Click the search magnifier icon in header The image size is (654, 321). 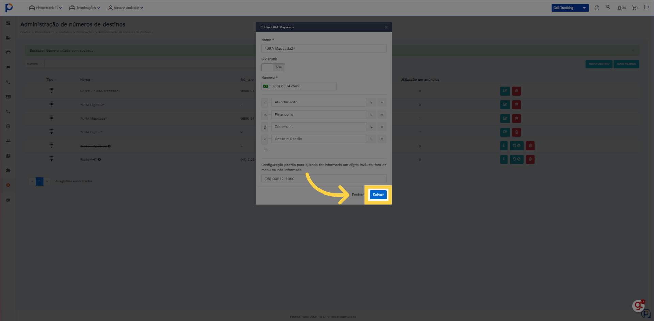608,7
